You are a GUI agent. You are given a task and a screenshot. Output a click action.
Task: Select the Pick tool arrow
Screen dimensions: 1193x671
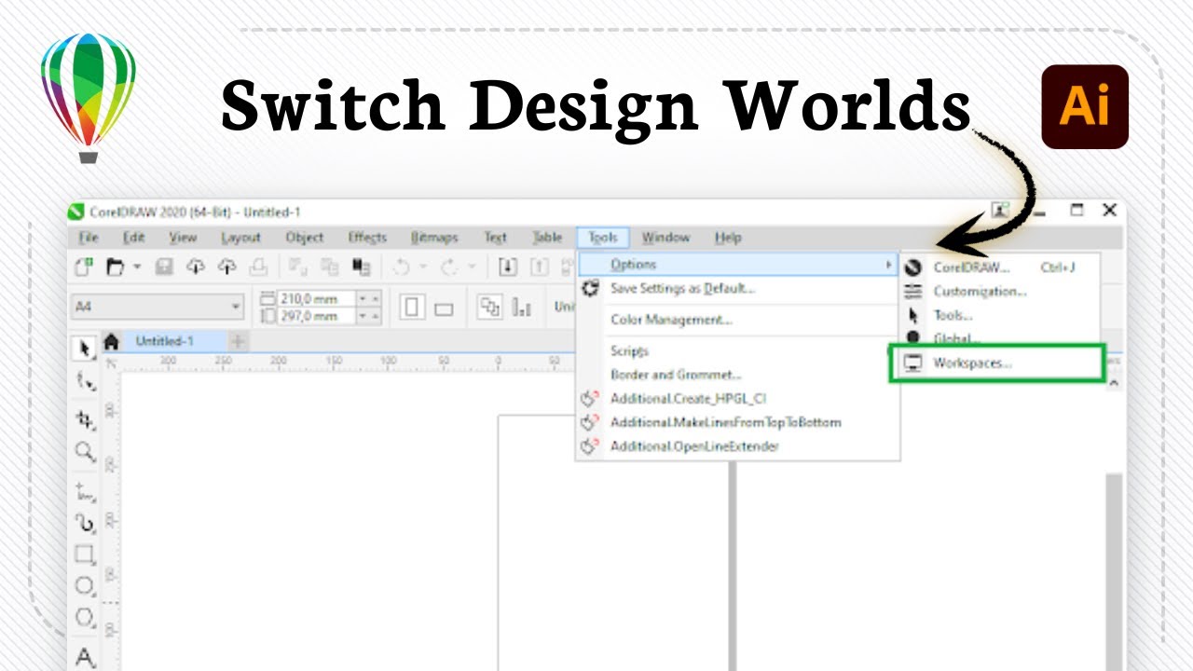[85, 349]
